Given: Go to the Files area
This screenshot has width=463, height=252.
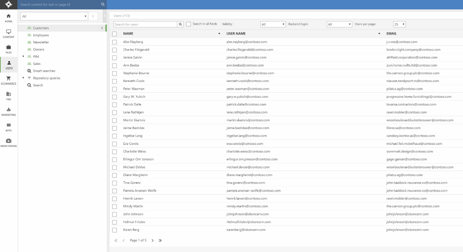Looking at the screenshot, I should (x=9, y=49).
